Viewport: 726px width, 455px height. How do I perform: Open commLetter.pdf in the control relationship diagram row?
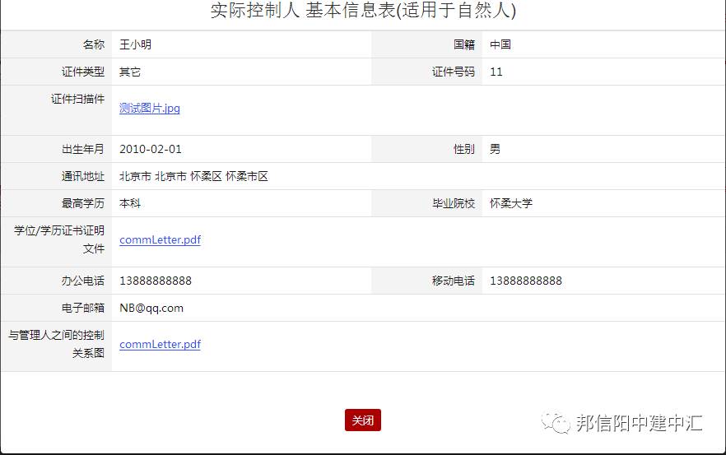point(160,345)
